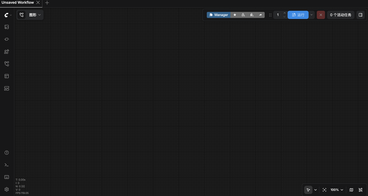Toggle link visibility on canvas
The width and height of the screenshot is (368, 196).
tap(361, 190)
